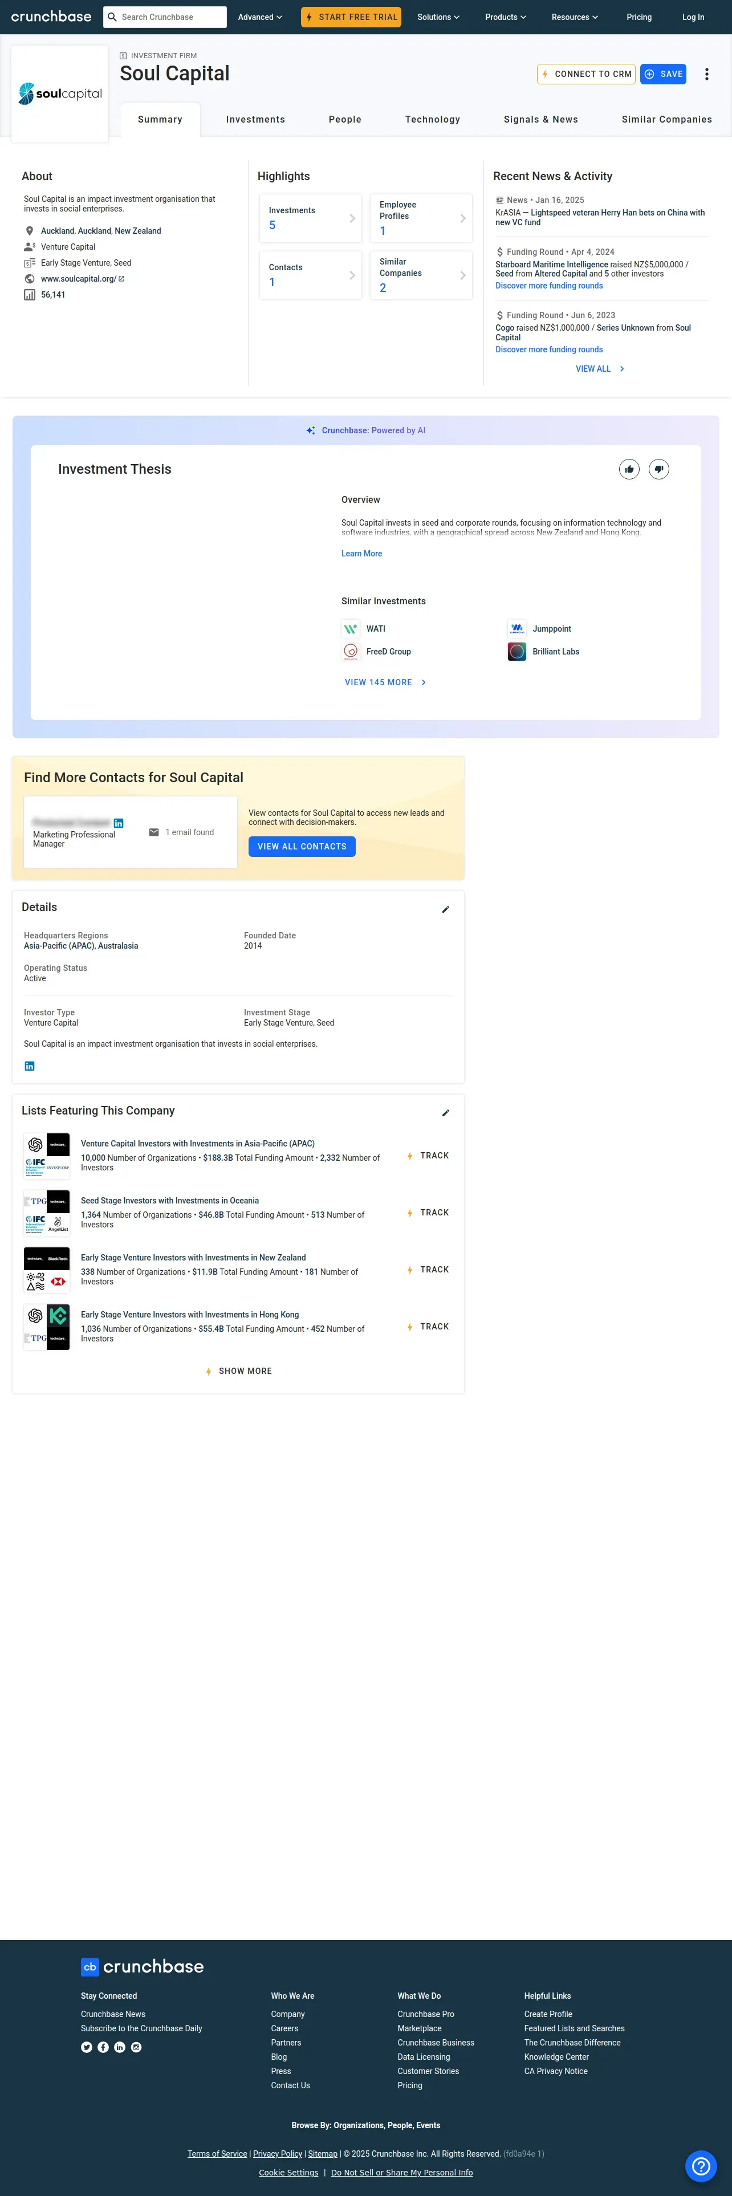Click CONNECT TO CRM button

pos(586,74)
